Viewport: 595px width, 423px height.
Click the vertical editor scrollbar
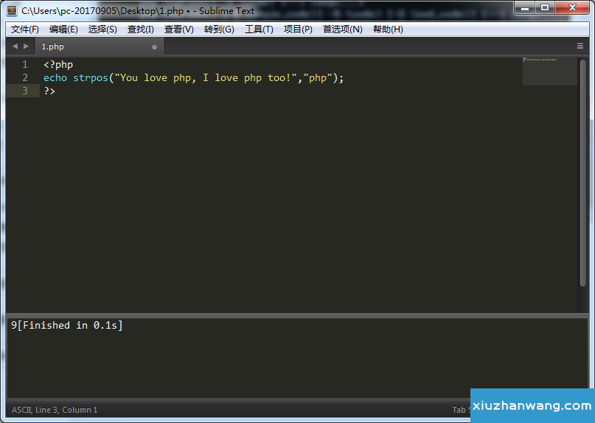click(x=583, y=173)
